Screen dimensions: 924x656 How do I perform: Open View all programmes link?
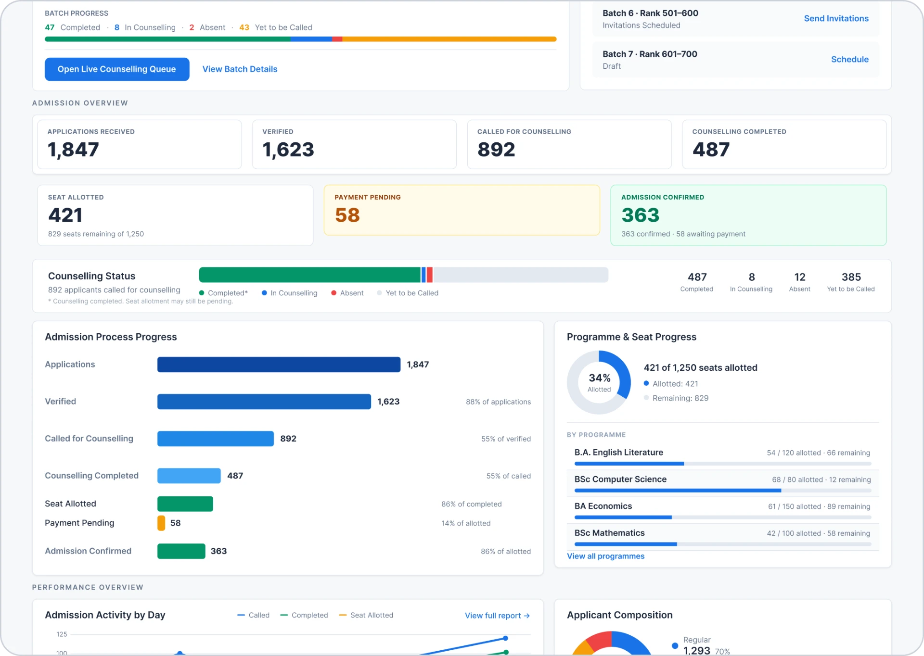(605, 556)
